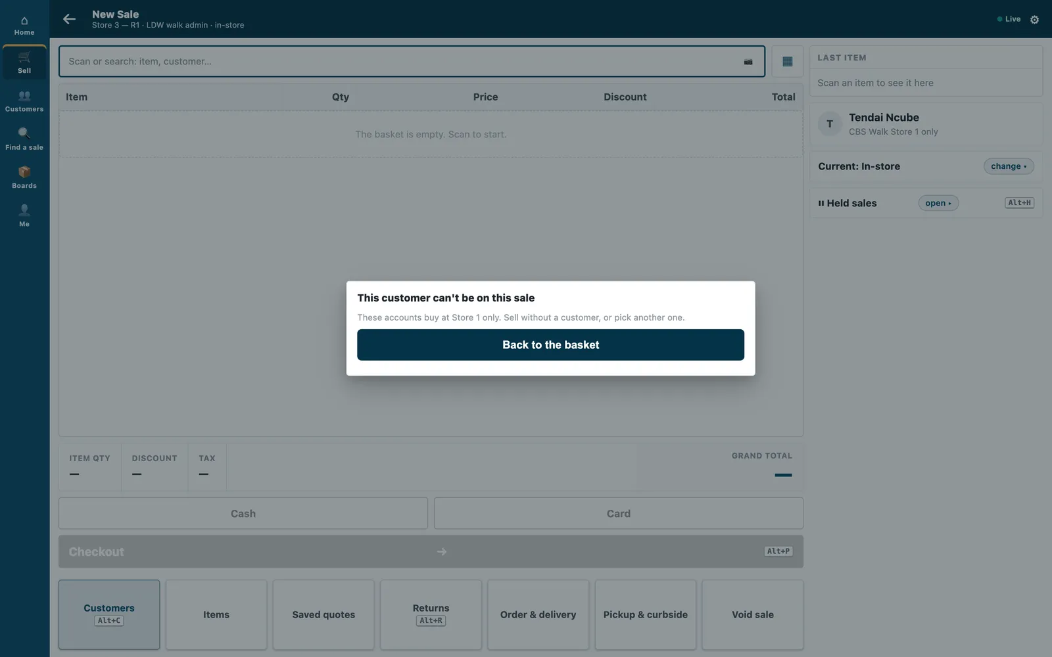The image size is (1052, 657).
Task: Open the grid keypad button beside search
Action: point(787,62)
